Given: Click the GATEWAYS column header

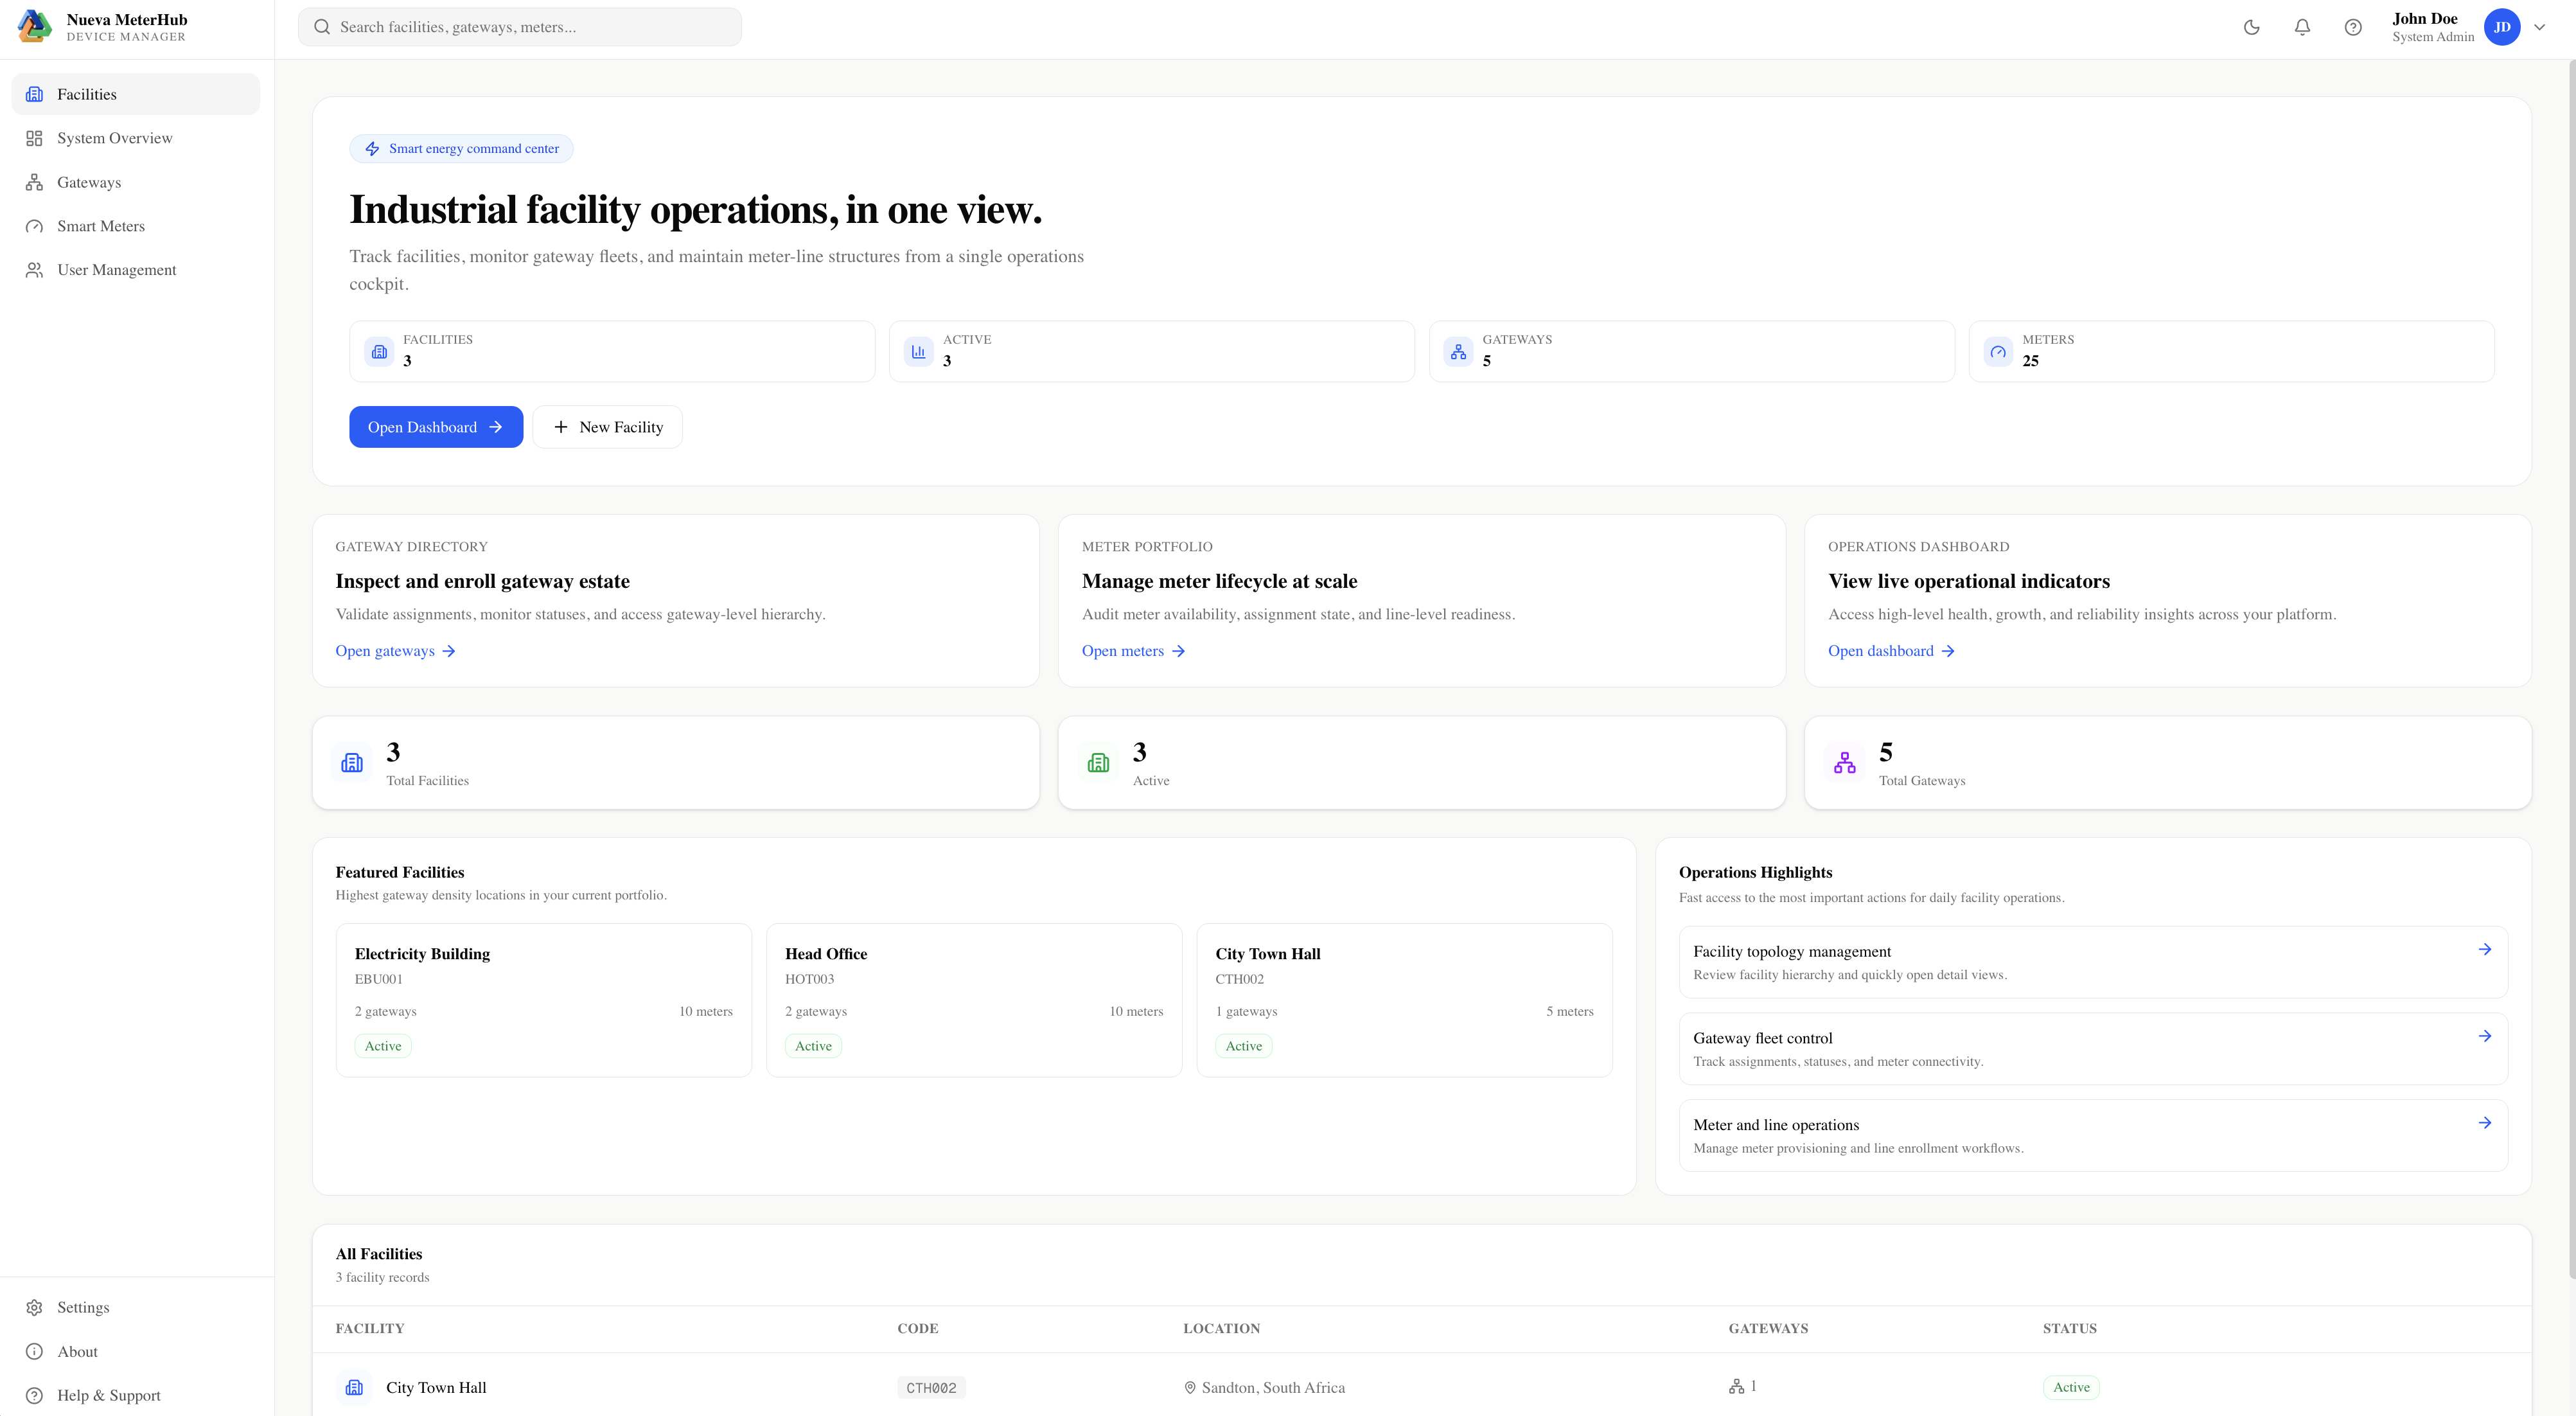Looking at the screenshot, I should coord(1768,1329).
